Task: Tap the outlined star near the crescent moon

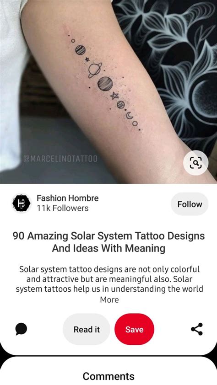Action: (x=114, y=96)
